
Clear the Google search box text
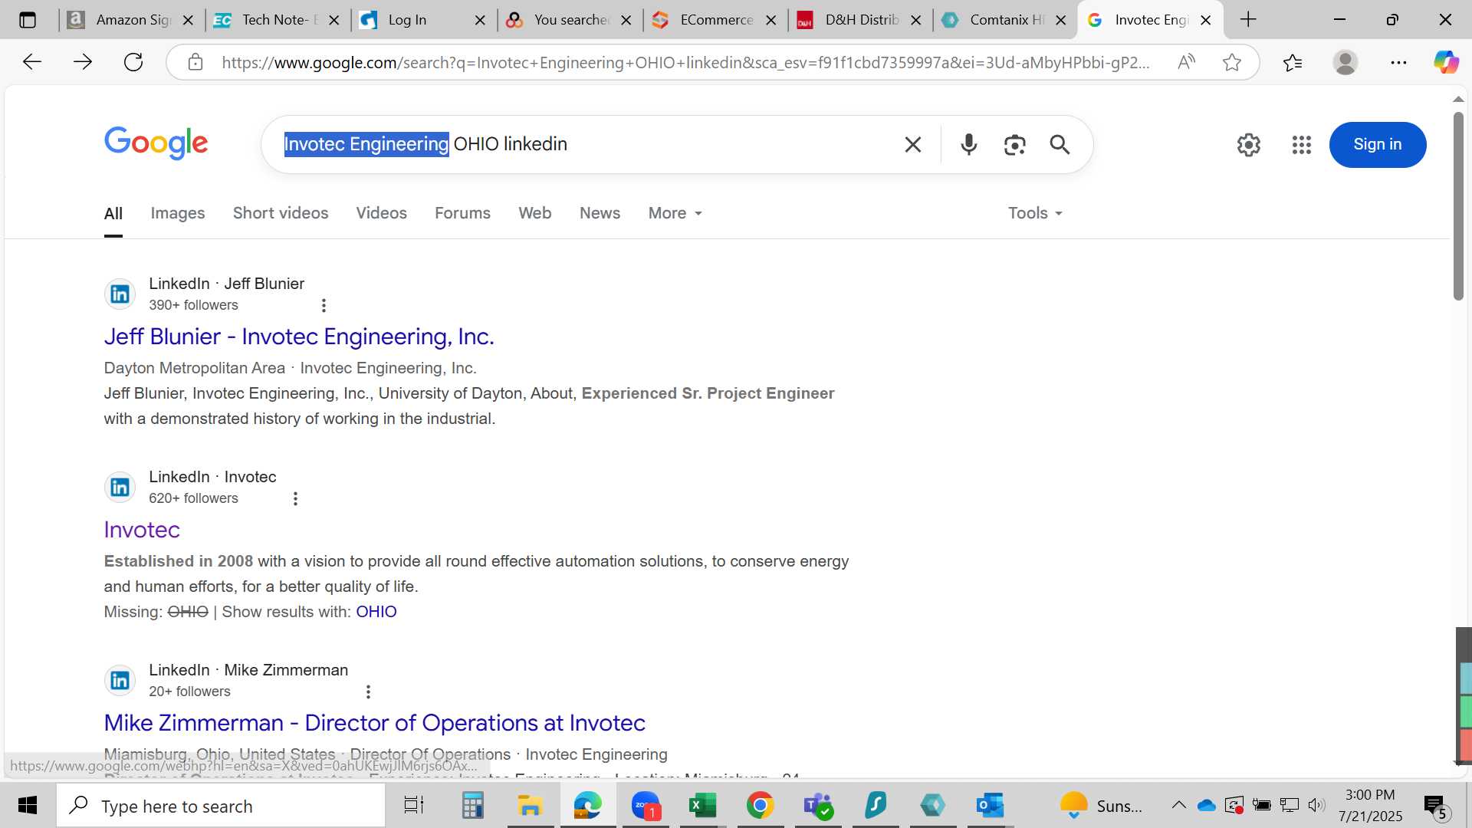tap(912, 144)
